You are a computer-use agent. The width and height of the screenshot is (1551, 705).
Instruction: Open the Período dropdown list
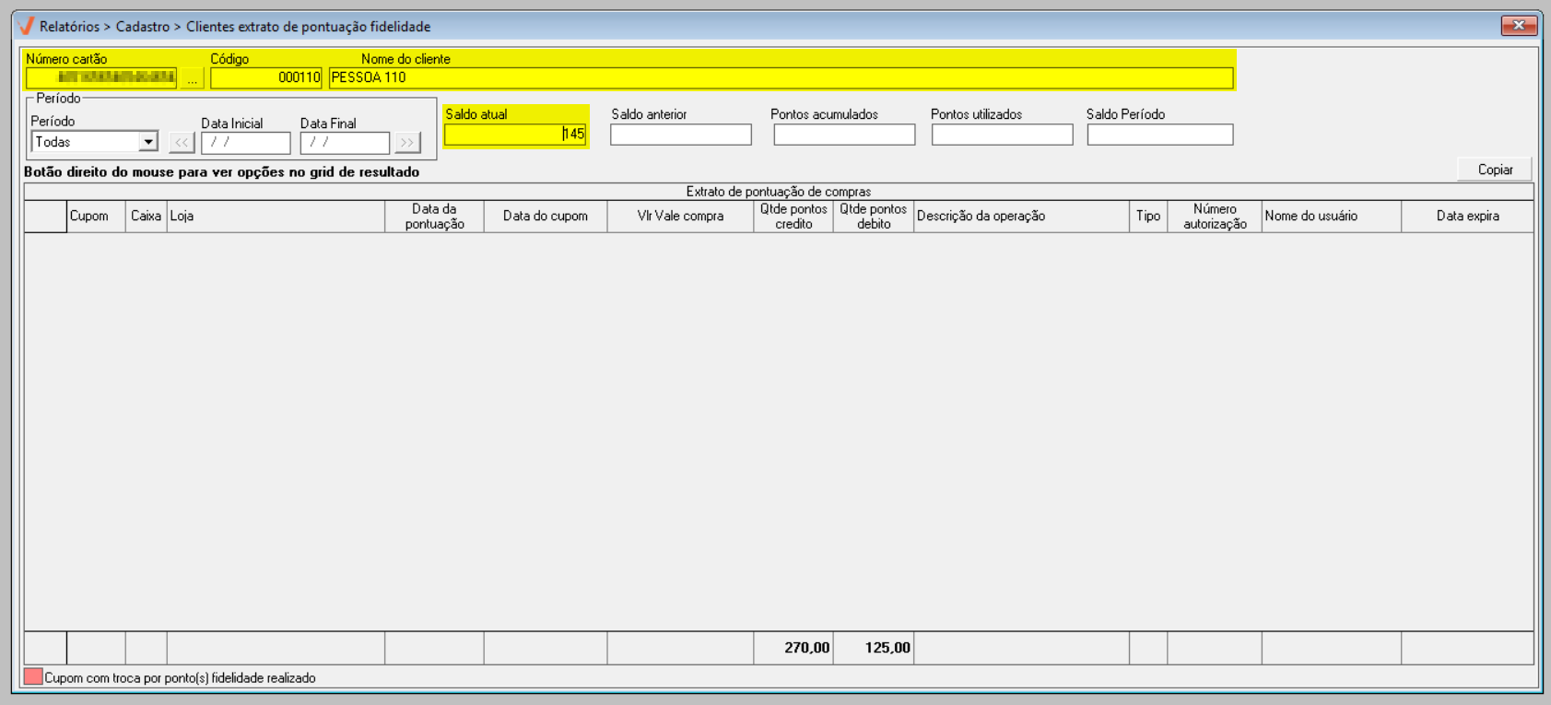click(x=147, y=142)
